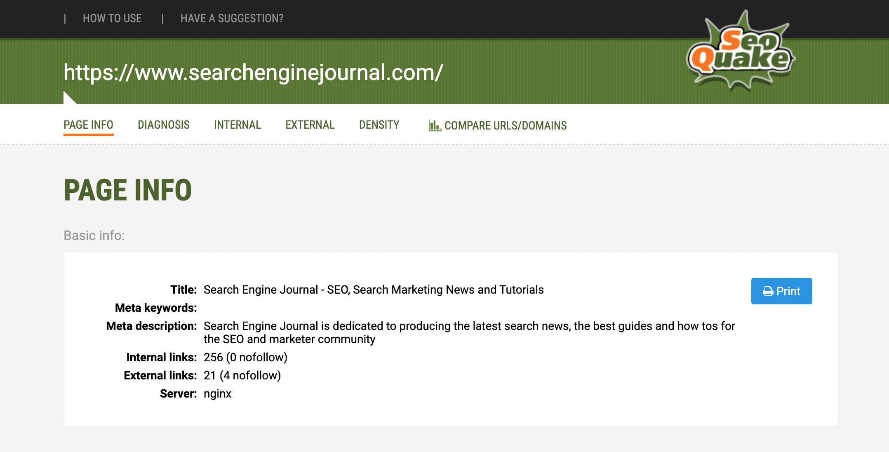The width and height of the screenshot is (889, 452).
Task: Click the page Title value text
Action: (374, 290)
